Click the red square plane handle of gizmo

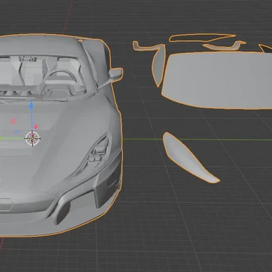14,121
